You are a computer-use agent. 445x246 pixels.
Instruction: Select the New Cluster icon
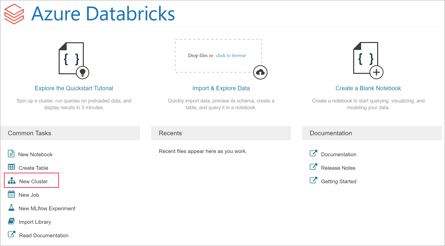coord(12,180)
